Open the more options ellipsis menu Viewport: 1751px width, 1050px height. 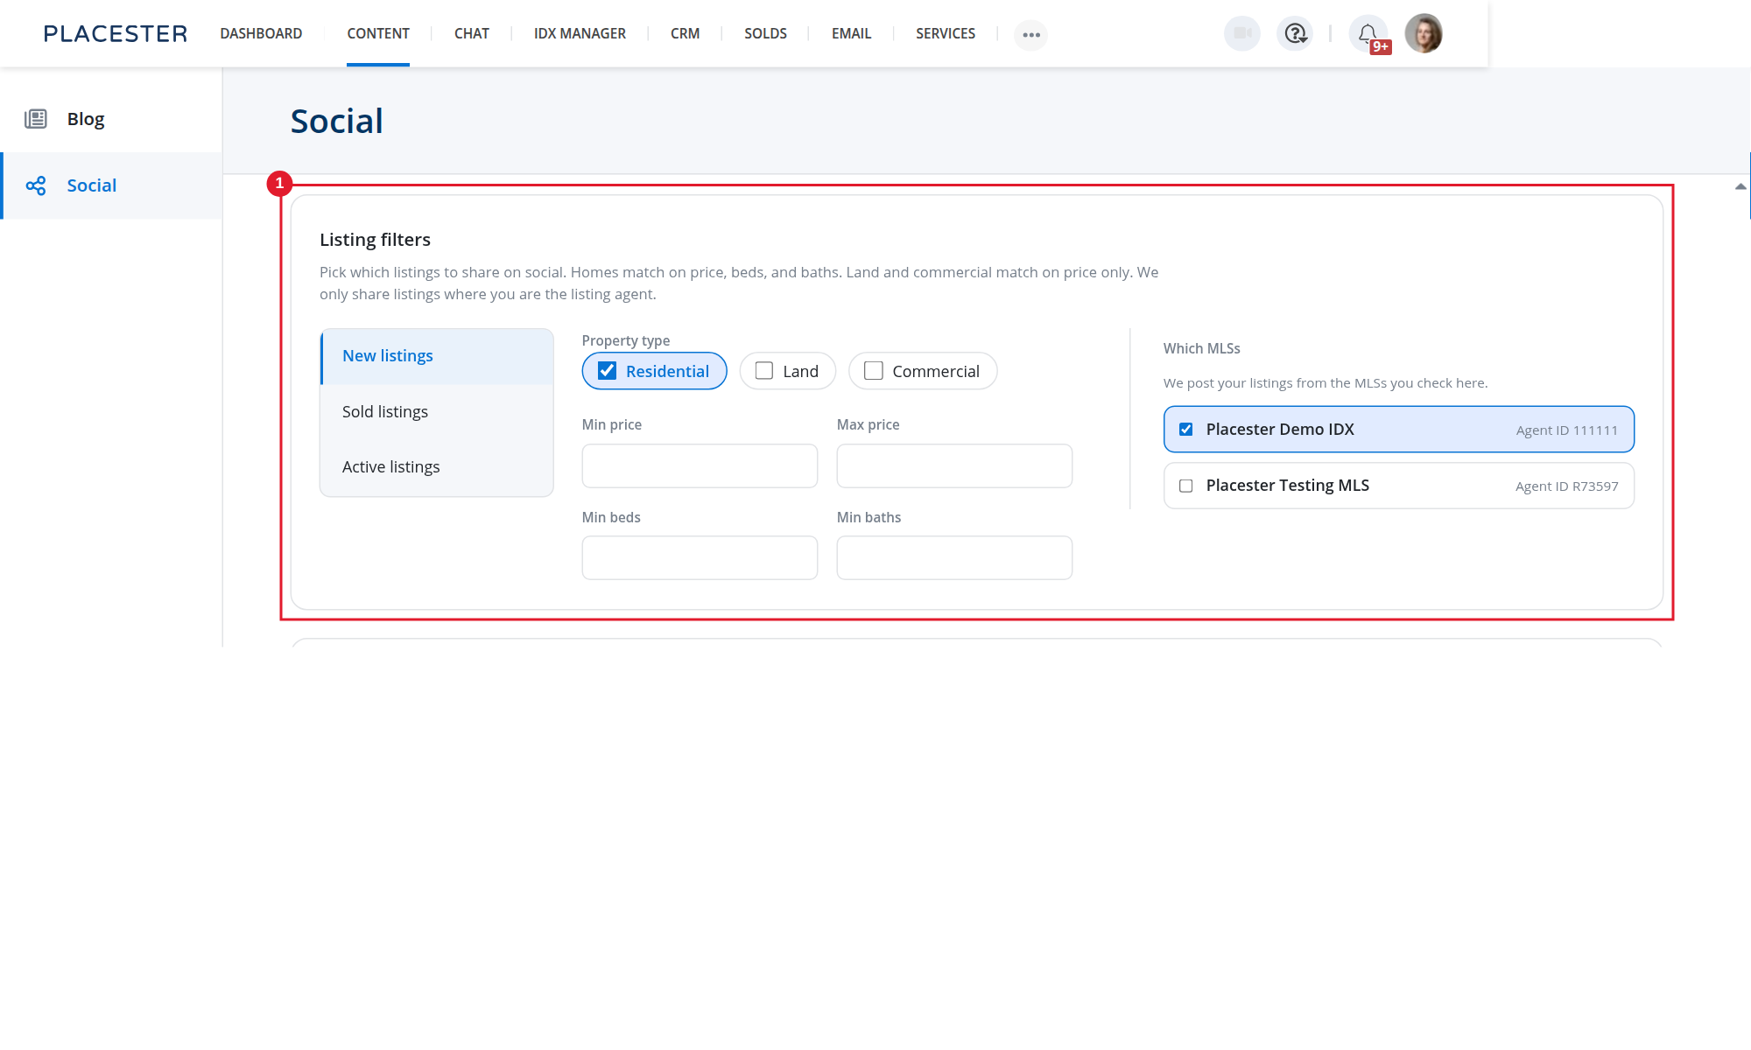1031,35
